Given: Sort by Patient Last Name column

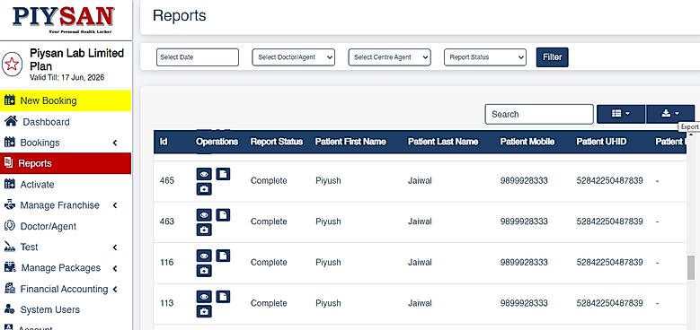Looking at the screenshot, I should (x=443, y=142).
